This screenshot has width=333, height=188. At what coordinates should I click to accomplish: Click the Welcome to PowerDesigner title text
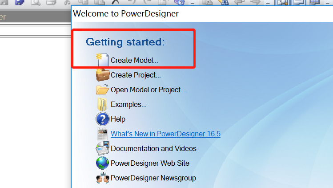click(x=126, y=14)
